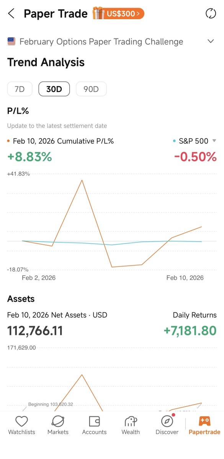The height and width of the screenshot is (459, 224).
Task: Tap the P/L chart peak point
Action: click(x=82, y=180)
